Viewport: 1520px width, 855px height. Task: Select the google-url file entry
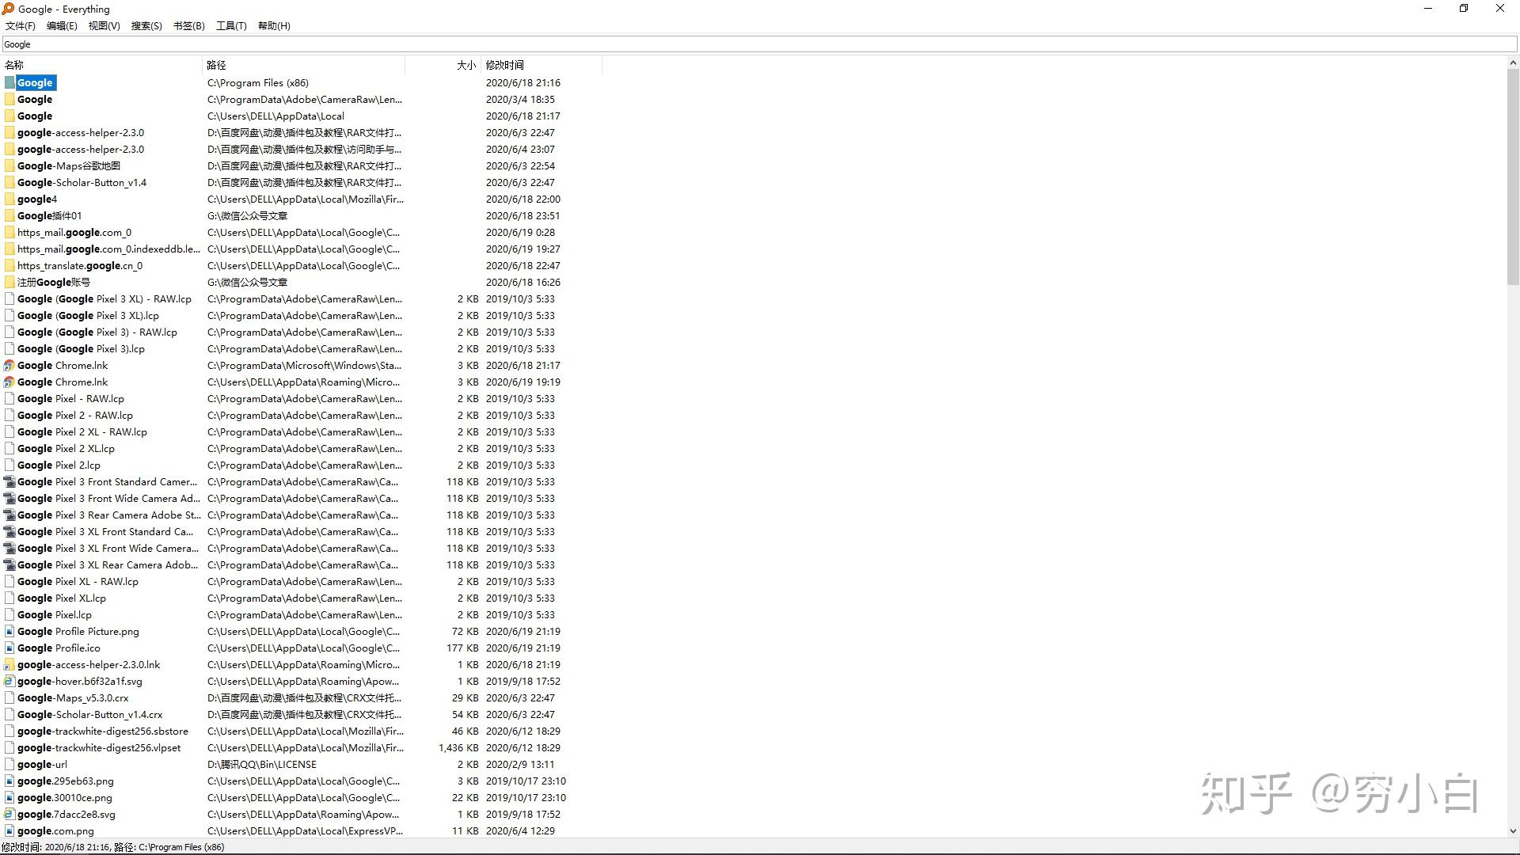point(42,765)
